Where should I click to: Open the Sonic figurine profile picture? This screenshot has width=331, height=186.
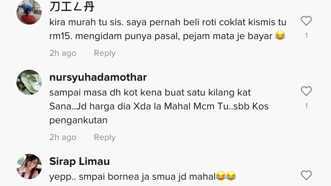point(29,12)
